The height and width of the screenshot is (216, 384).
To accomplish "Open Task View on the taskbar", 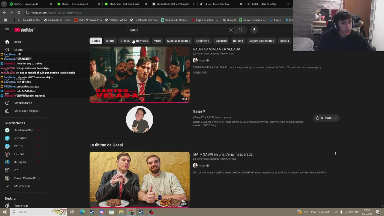I will tap(72, 212).
